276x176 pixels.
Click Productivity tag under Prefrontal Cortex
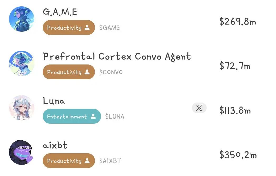tap(69, 72)
